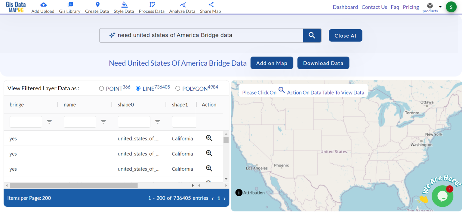The image size is (462, 214).
Task: Open the bridge column filter options
Action: point(49,122)
